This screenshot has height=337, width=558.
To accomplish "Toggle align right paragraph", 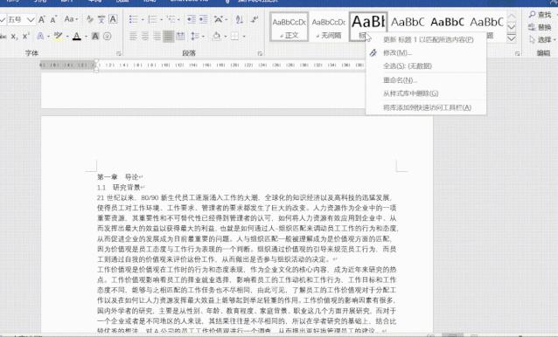I will [x=157, y=36].
